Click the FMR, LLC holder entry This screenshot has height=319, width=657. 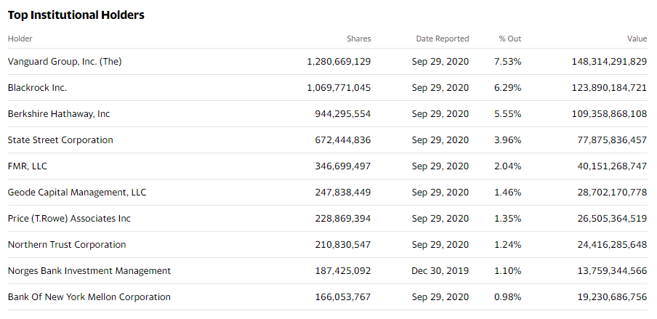[29, 166]
